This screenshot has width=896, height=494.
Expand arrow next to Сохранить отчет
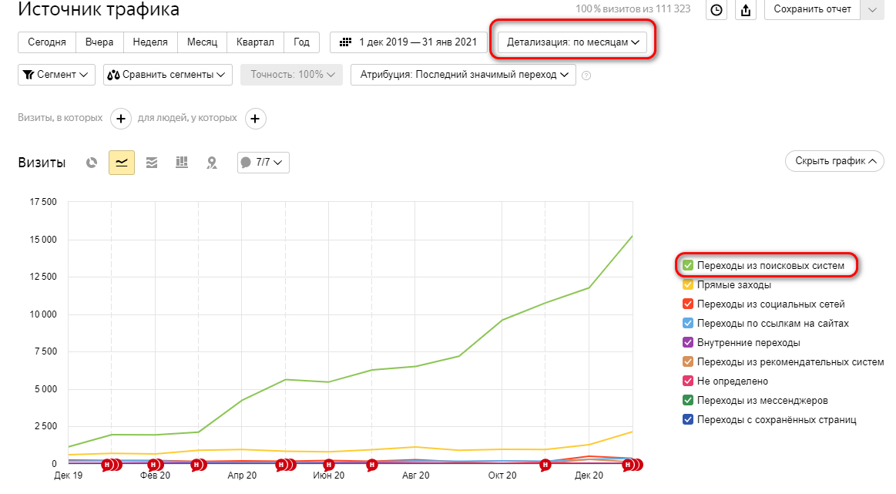(x=872, y=10)
